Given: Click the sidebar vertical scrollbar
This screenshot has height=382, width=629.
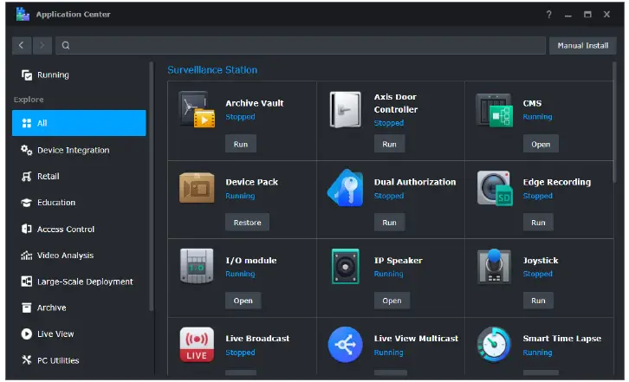Looking at the screenshot, I should [152, 186].
